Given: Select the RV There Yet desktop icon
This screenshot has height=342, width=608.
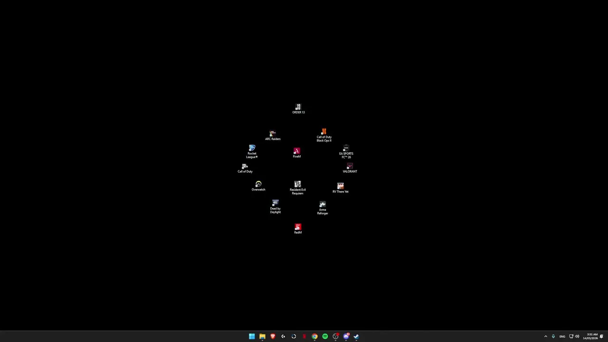Looking at the screenshot, I should 341,188.
